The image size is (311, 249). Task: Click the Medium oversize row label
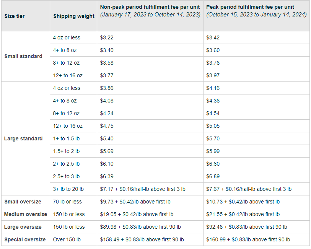pyautogui.click(x=26, y=214)
